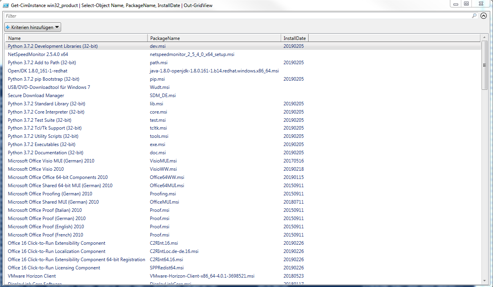This screenshot has height=287, width=493.
Task: Select Python 3.7.2 Tcl/Tk Support (32-bit)
Action: tap(243, 128)
